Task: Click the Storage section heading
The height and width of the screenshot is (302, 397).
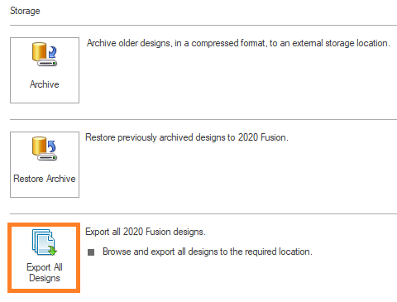Action: click(x=25, y=11)
